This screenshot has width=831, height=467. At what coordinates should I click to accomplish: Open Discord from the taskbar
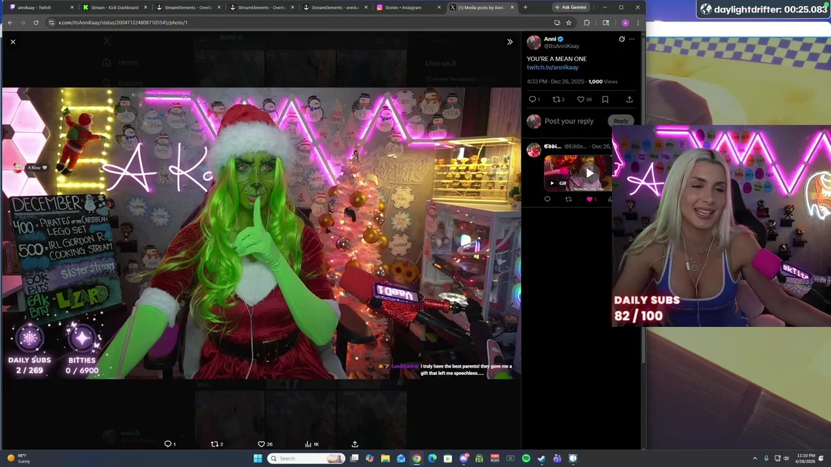pos(464,459)
